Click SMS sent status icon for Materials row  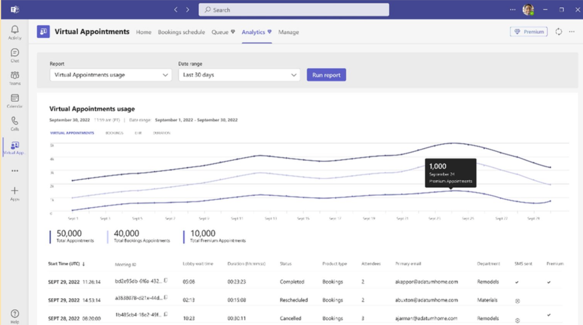[x=518, y=301]
